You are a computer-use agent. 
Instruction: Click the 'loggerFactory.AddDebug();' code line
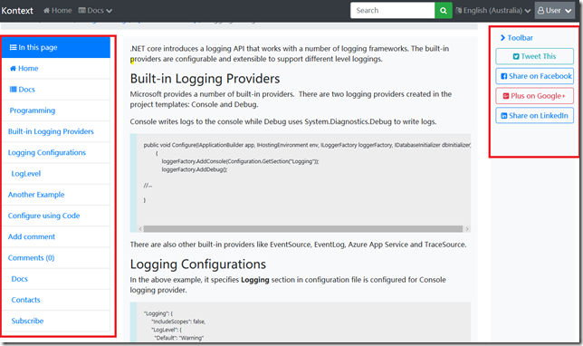click(195, 169)
